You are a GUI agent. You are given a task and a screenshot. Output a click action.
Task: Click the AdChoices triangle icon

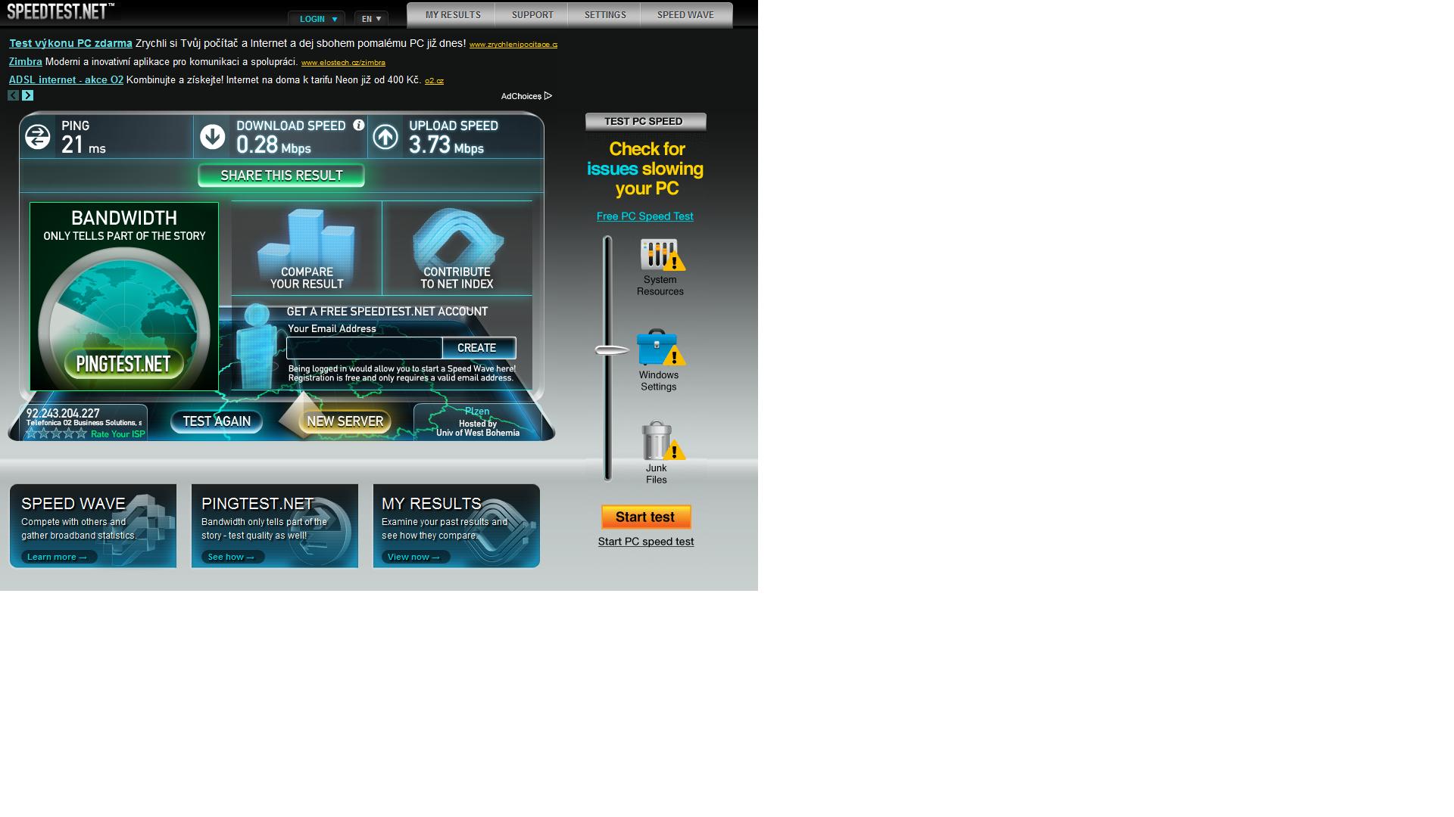548,96
